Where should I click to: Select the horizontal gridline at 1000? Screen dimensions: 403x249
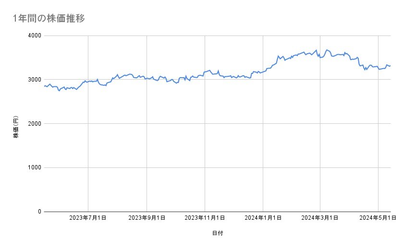(216, 167)
